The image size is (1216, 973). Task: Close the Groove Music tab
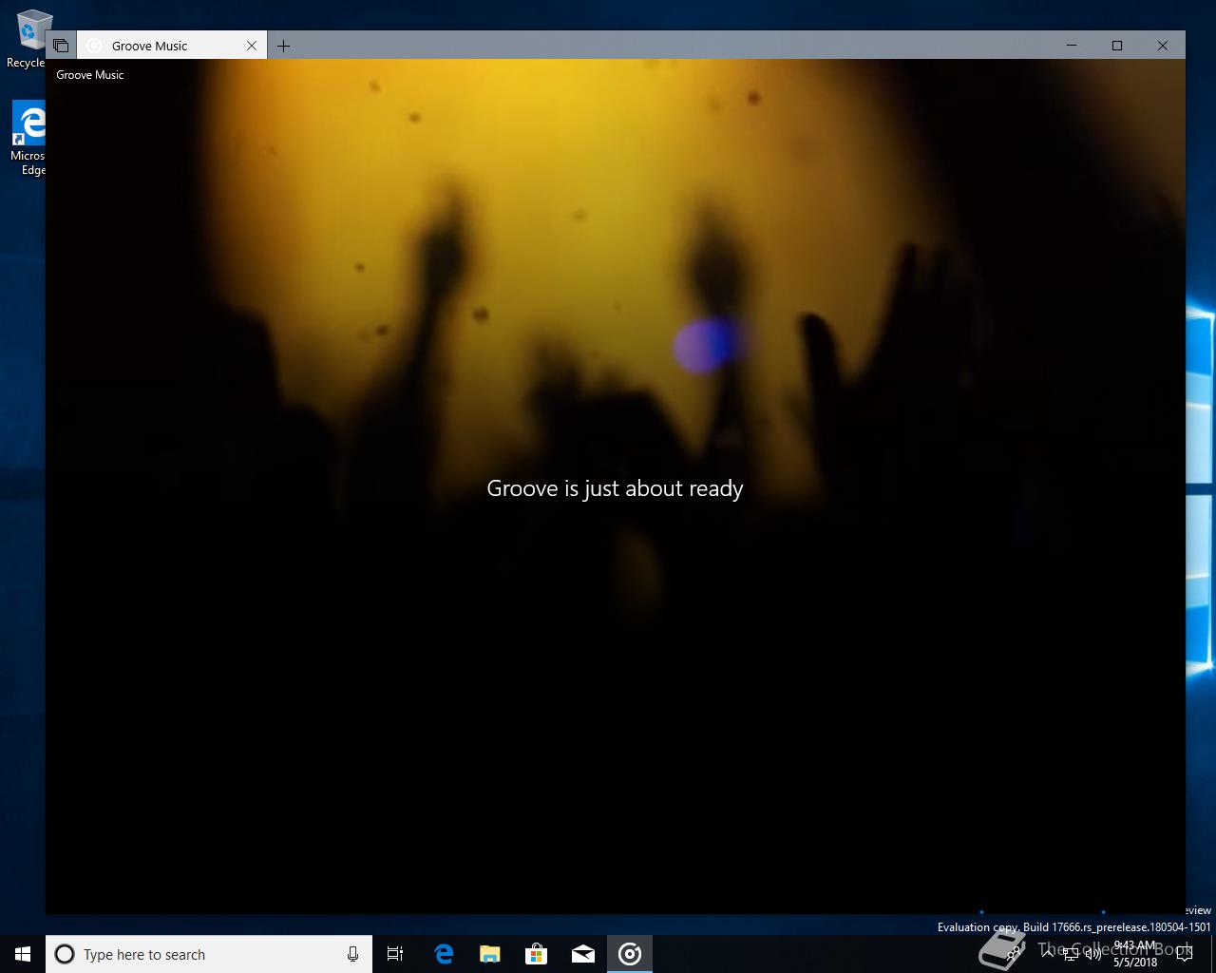252,46
